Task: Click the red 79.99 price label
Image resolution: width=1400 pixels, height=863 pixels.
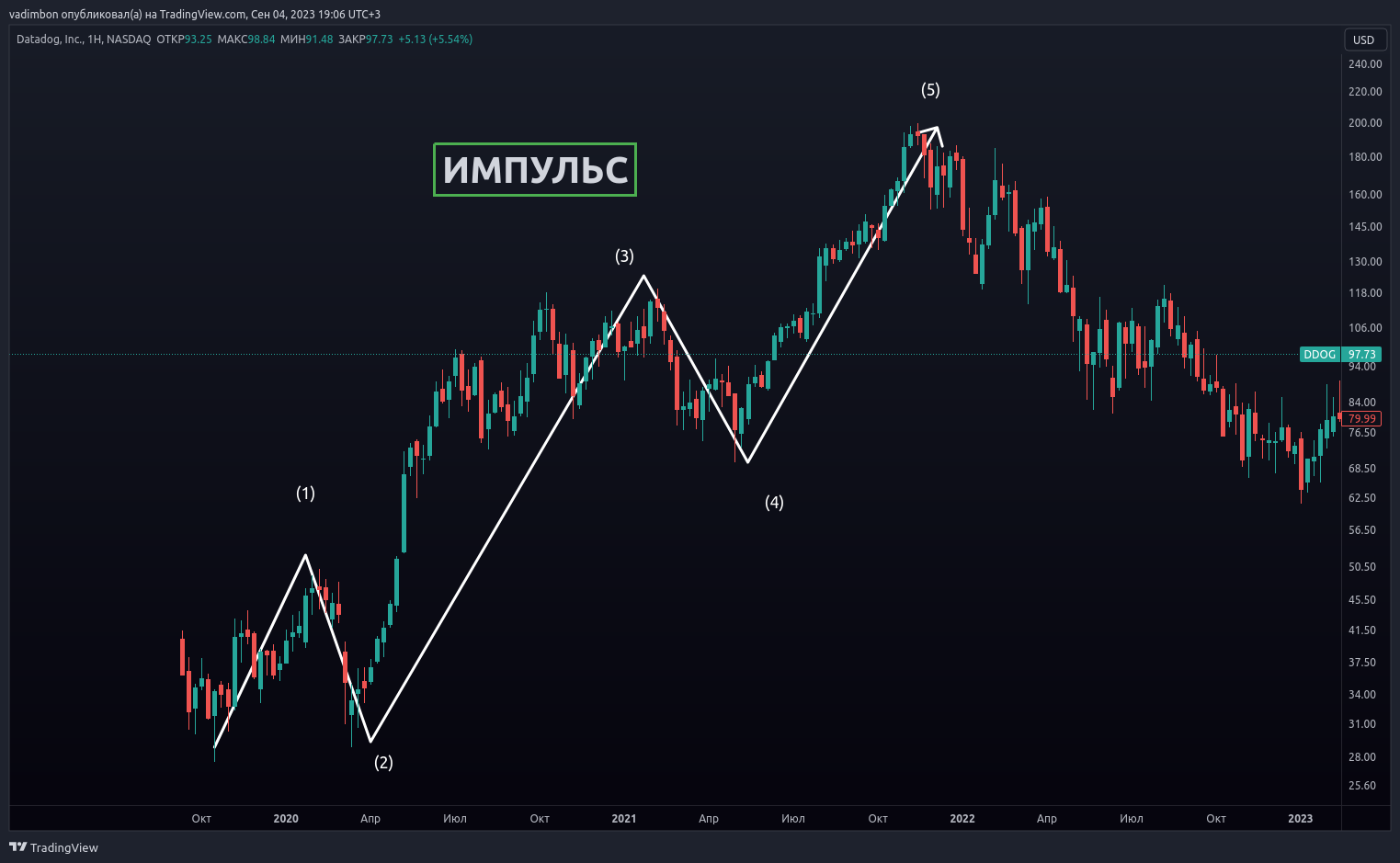Action: click(x=1361, y=419)
